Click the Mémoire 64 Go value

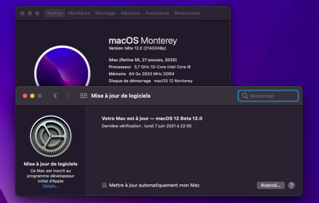[x=152, y=74]
